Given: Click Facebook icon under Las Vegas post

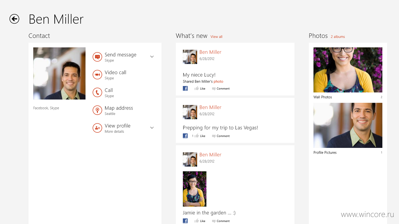Looking at the screenshot, I should pos(185,136).
